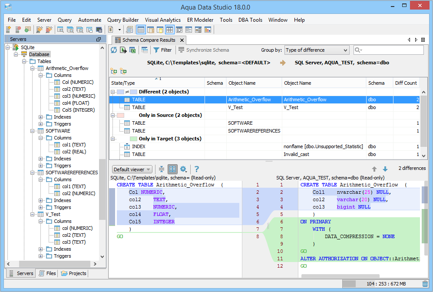Click the unregister server toolbar icon
Image resolution: width=433 pixels, height=292 pixels.
(18, 30)
